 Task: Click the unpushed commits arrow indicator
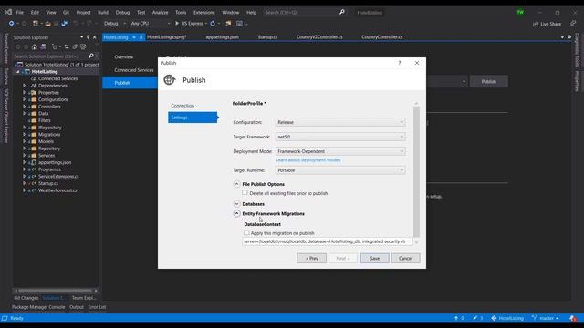(x=459, y=318)
